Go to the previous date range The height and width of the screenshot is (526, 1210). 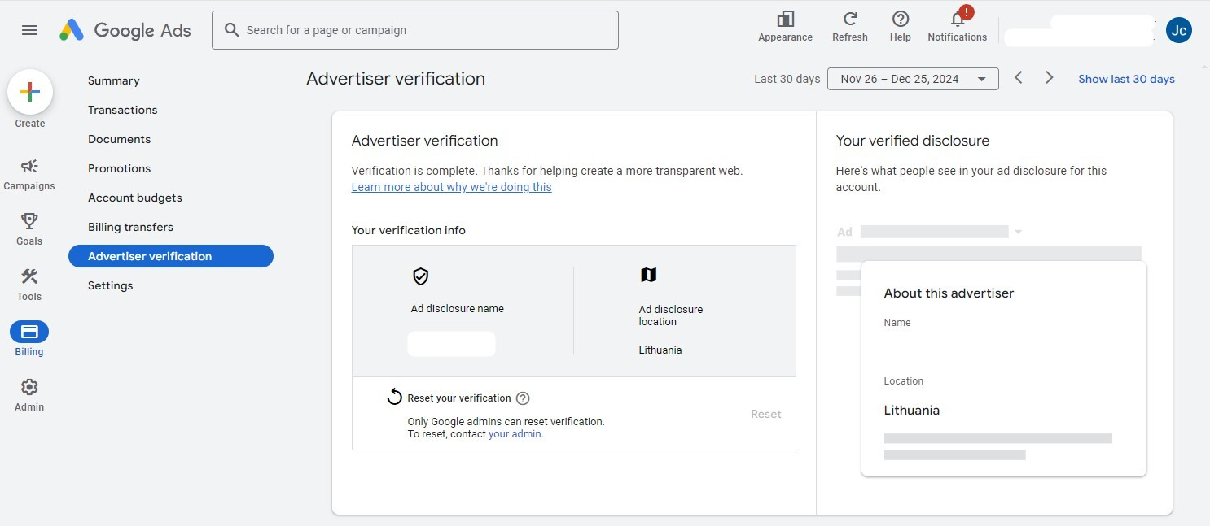(x=1018, y=78)
